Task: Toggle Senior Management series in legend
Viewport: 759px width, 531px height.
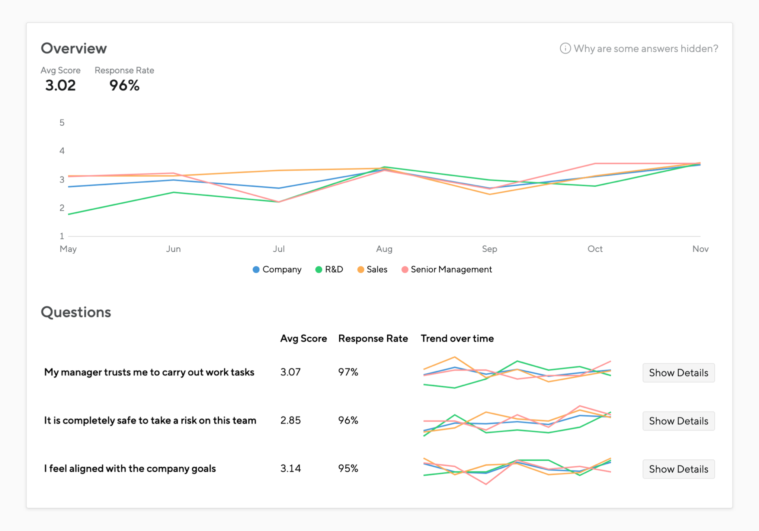Action: [x=451, y=270]
